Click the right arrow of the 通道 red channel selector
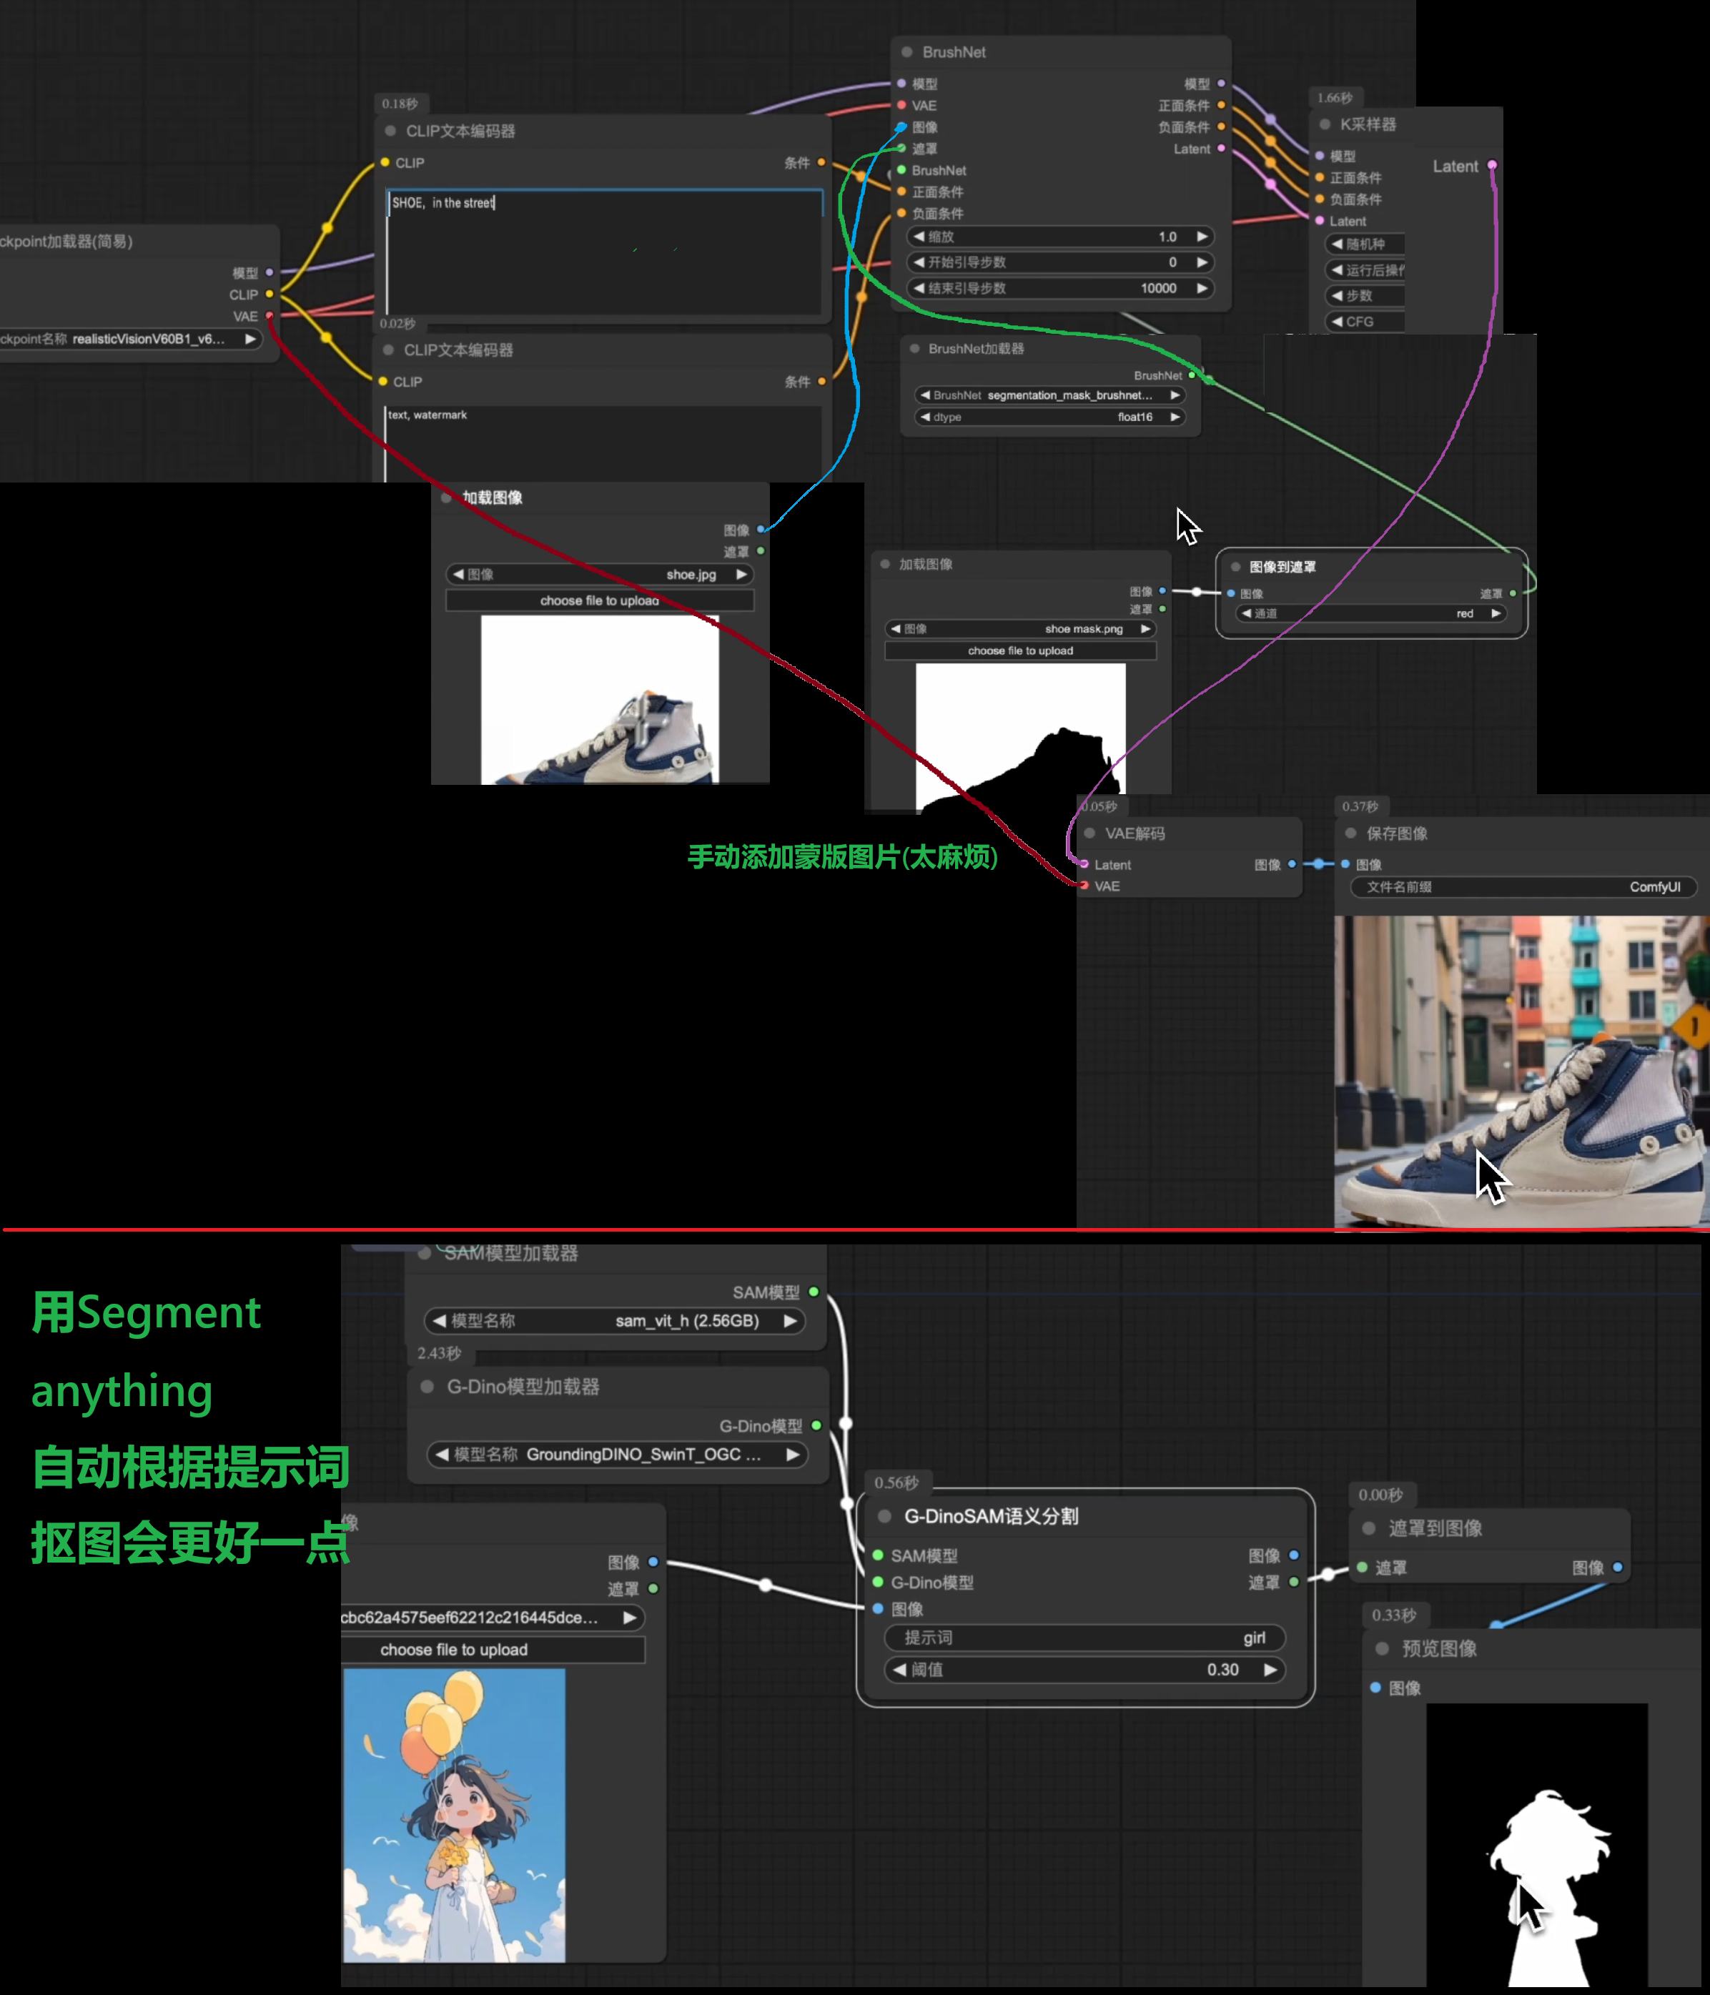The image size is (1710, 1995). coord(1496,613)
